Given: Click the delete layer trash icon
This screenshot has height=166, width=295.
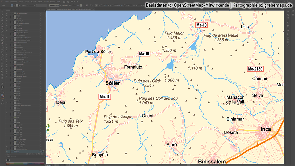Looking at the screenshot, I should coord(42,154).
